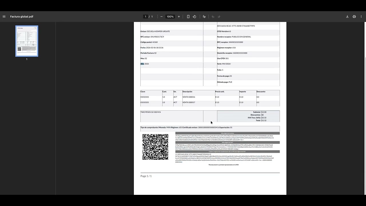Click the 'Serie: INV/2026/' line
This screenshot has width=366, height=206.
click(224, 64)
